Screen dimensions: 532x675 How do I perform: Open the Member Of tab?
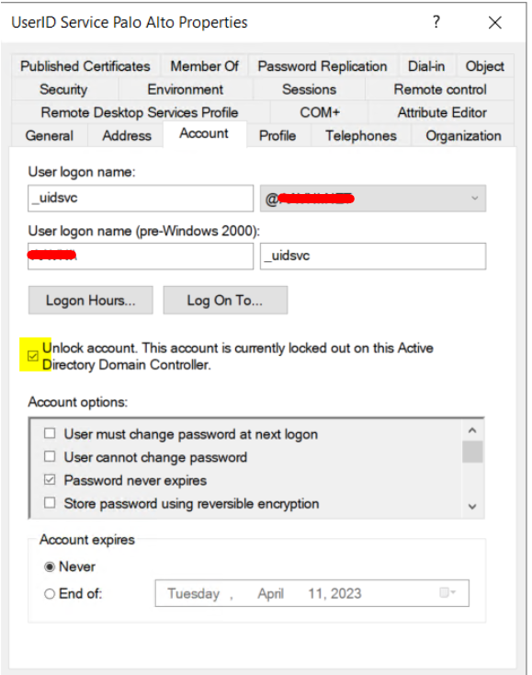click(204, 66)
